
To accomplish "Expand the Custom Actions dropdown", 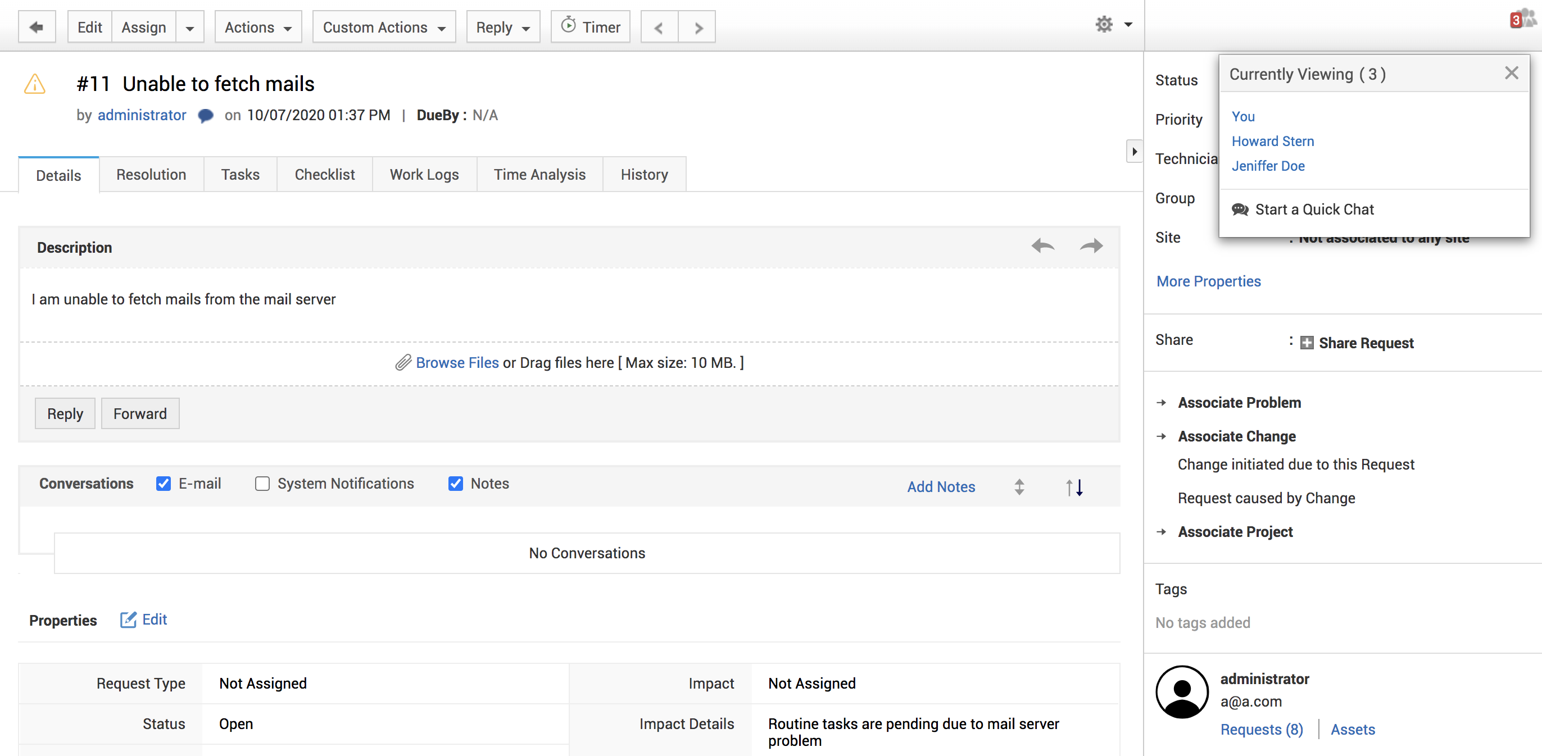I will click(384, 28).
